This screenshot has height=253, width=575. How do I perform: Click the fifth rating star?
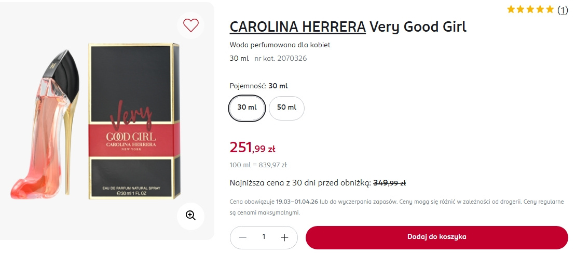tap(550, 9)
